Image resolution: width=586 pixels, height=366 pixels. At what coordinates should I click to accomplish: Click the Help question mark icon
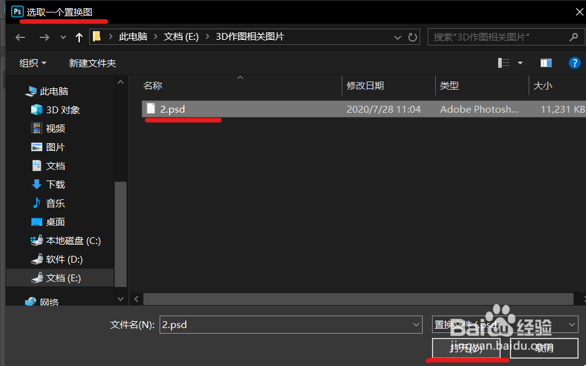574,62
